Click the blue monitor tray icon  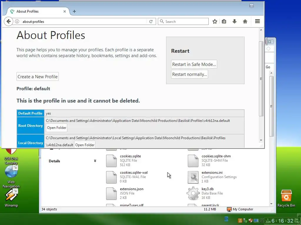coord(256,221)
